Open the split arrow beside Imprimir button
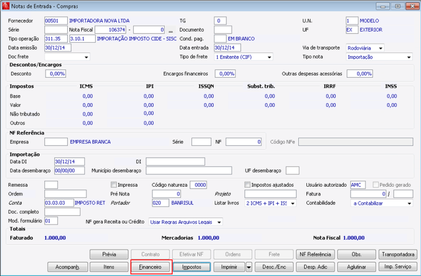421x276 pixels. click(248, 267)
